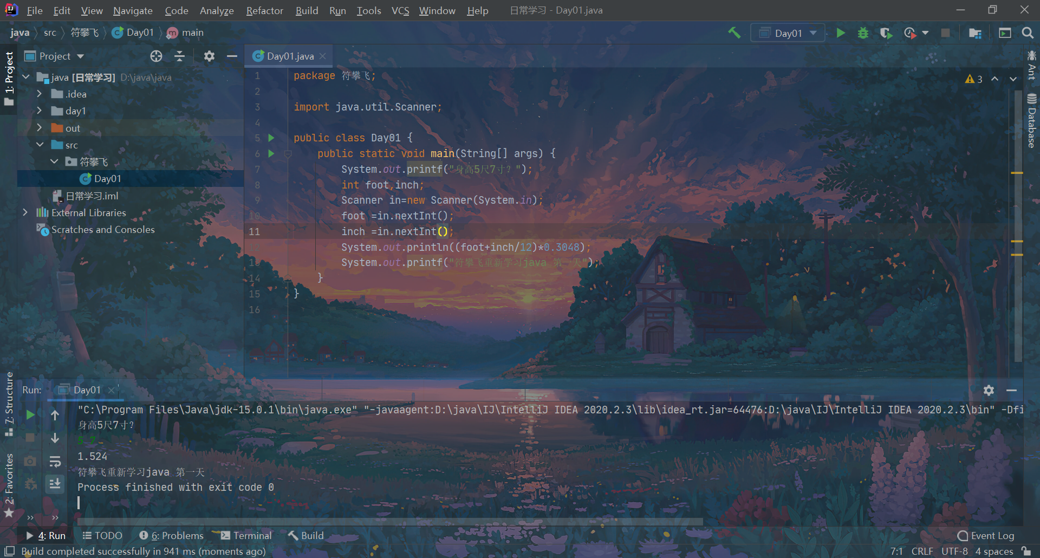The image size is (1040, 558).
Task: Select 日常学习.iml file in tree
Action: tap(91, 196)
